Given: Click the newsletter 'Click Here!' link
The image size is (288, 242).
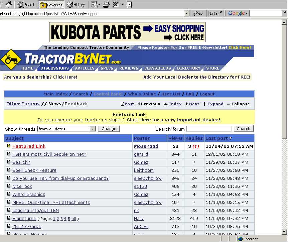Looking at the screenshot, I should click(x=240, y=47).
